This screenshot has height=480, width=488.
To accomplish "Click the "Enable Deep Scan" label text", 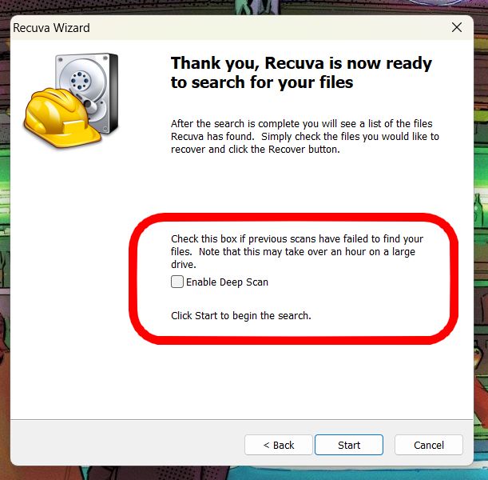I will (x=227, y=282).
